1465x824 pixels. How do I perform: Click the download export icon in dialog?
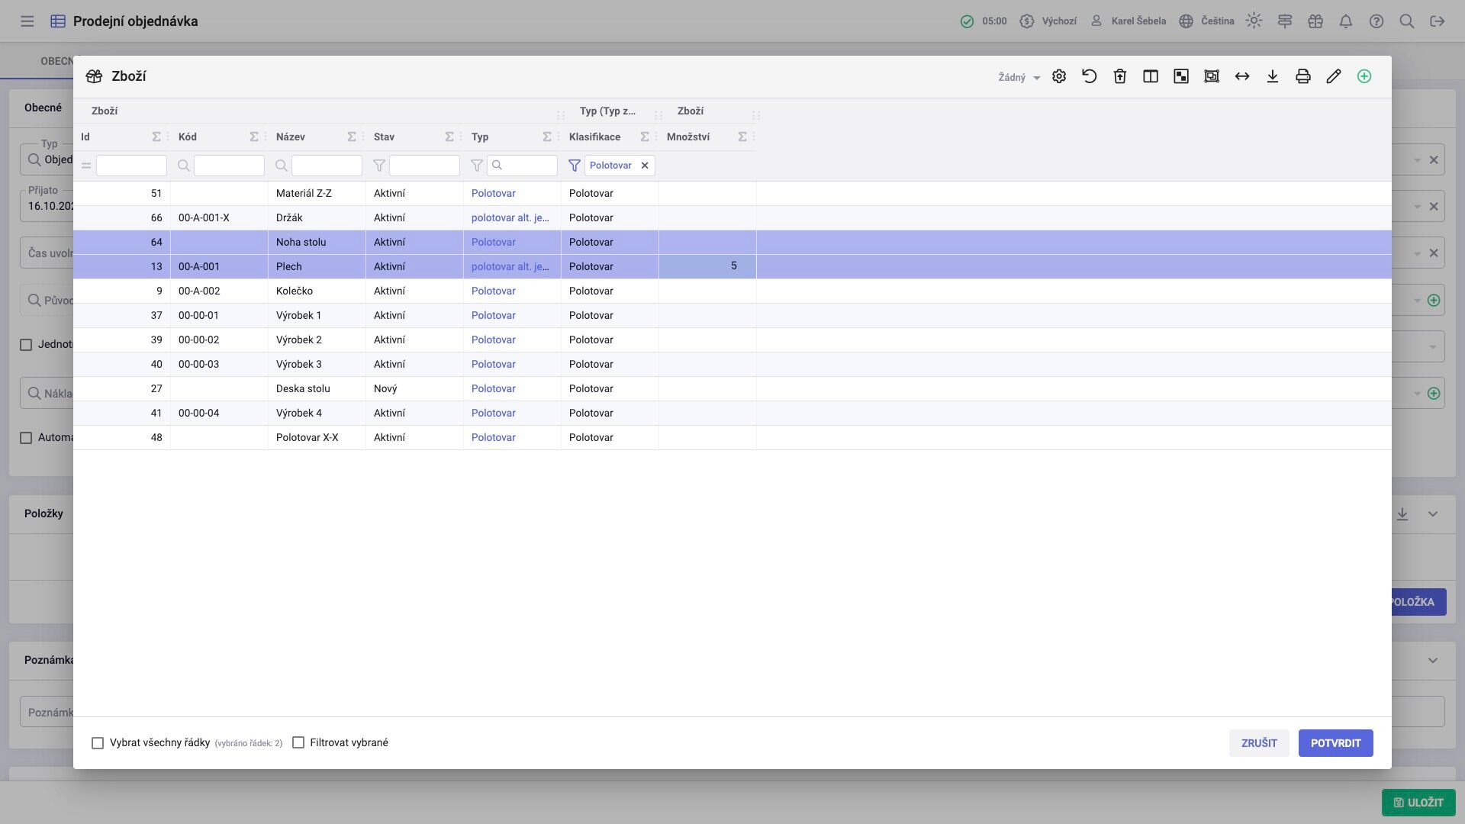pos(1273,76)
